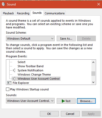This screenshot has width=102, height=118.
Task: Select the Sounds tab
Action: point(37,13)
